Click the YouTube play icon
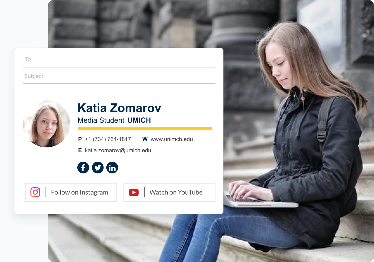The width and height of the screenshot is (374, 262). (x=134, y=192)
